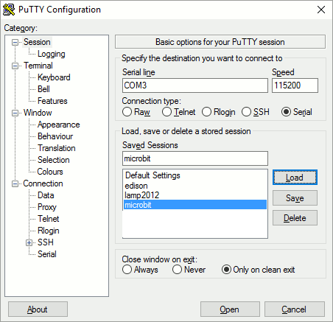Open the Proxy category

pos(47,207)
